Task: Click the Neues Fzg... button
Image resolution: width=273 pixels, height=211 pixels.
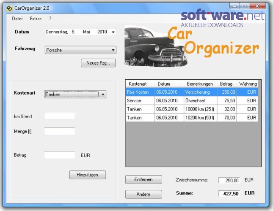Action: coord(98,63)
